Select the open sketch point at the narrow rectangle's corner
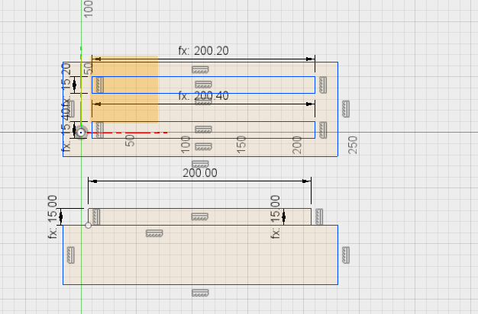Screen dimensions: 478x314 [88, 226]
